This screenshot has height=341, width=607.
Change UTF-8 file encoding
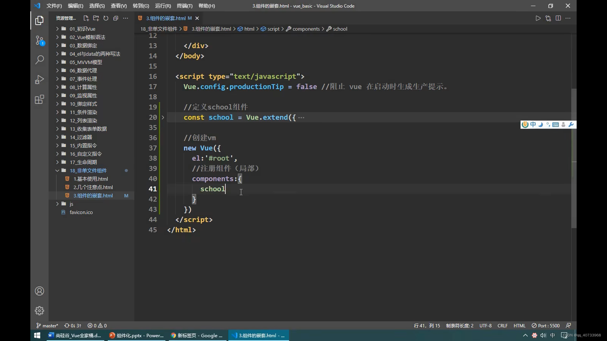(486, 325)
